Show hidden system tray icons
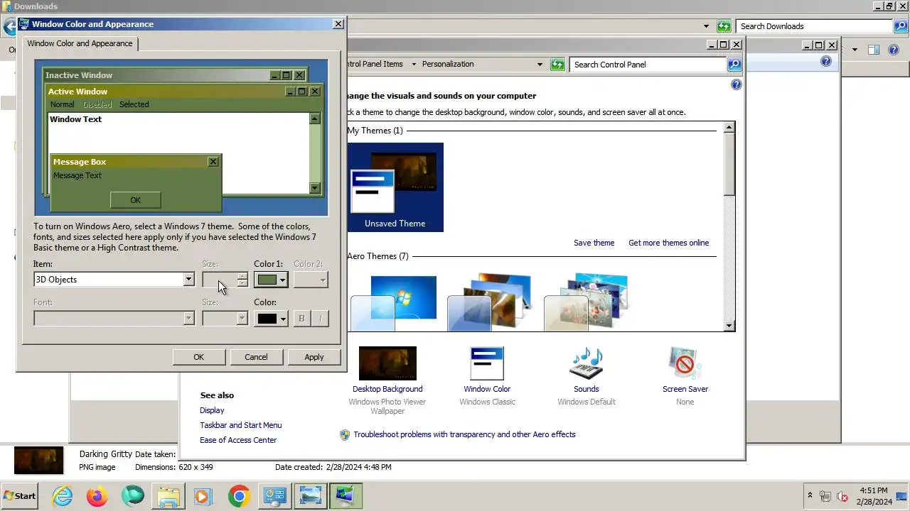The height and width of the screenshot is (511, 910). click(810, 495)
